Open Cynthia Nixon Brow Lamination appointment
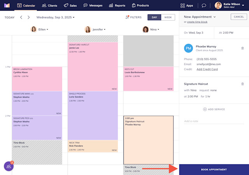The height and width of the screenshot is (175, 249). click(x=37, y=79)
